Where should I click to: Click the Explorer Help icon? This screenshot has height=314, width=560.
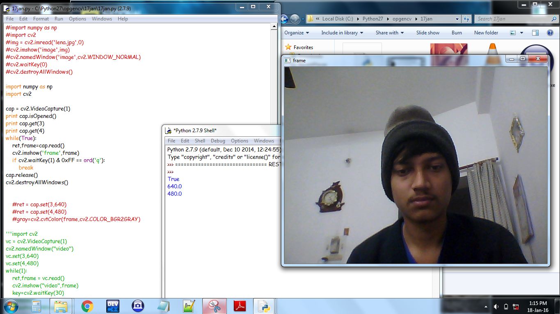[x=550, y=32]
